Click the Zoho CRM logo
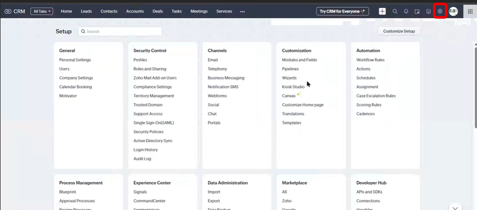 point(15,11)
